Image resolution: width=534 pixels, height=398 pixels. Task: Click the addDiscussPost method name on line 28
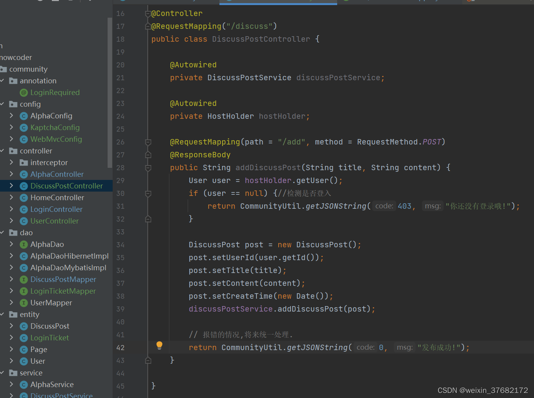(x=268, y=167)
